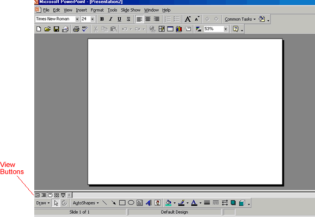Click the Cut scissors icon
This screenshot has width=315, height=217.
(x=96, y=29)
